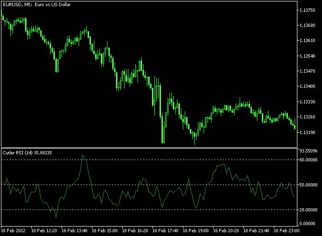Image resolution: width=322 pixels, height=236 pixels.
Task: Click the 1.13400 price label
Action: (307, 86)
